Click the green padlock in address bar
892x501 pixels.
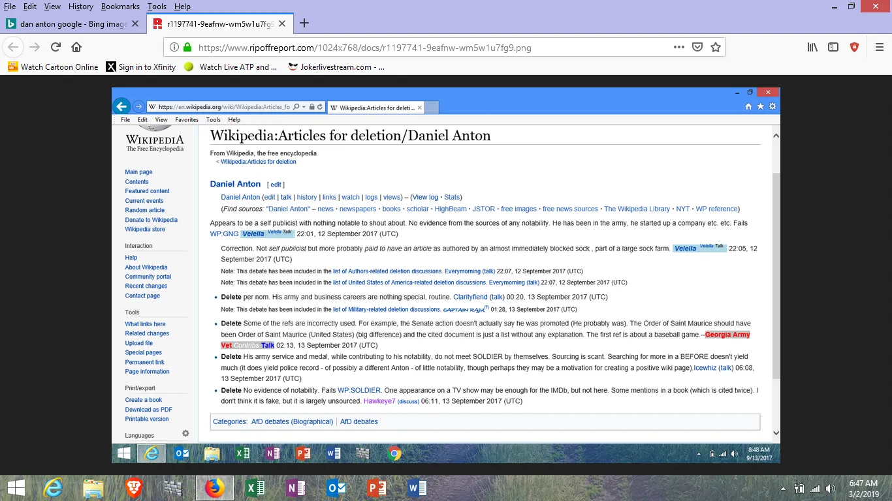187,47
